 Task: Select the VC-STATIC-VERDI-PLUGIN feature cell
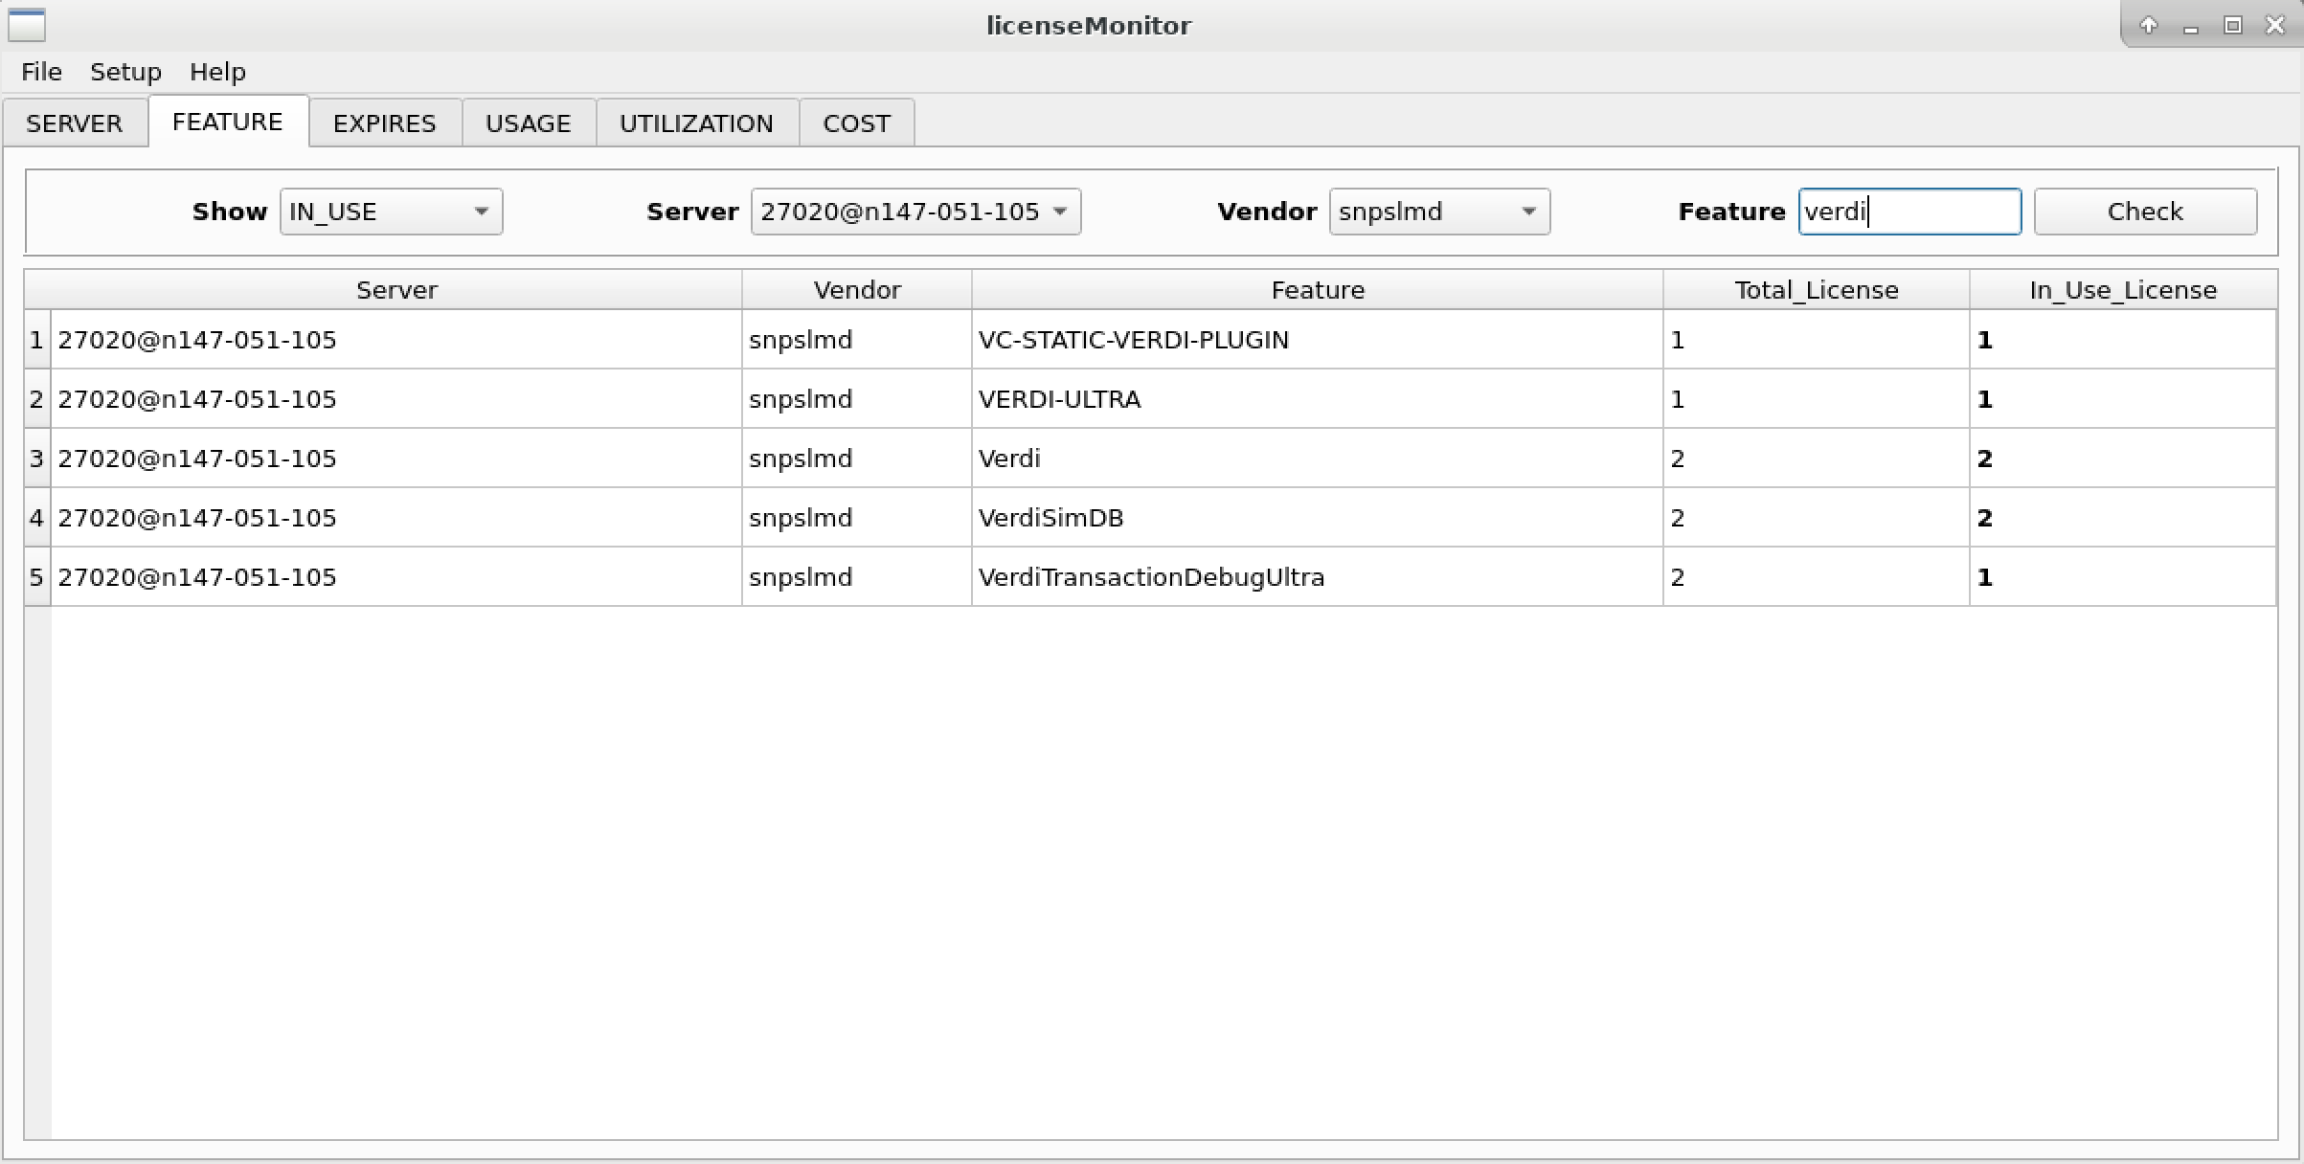click(x=1318, y=340)
